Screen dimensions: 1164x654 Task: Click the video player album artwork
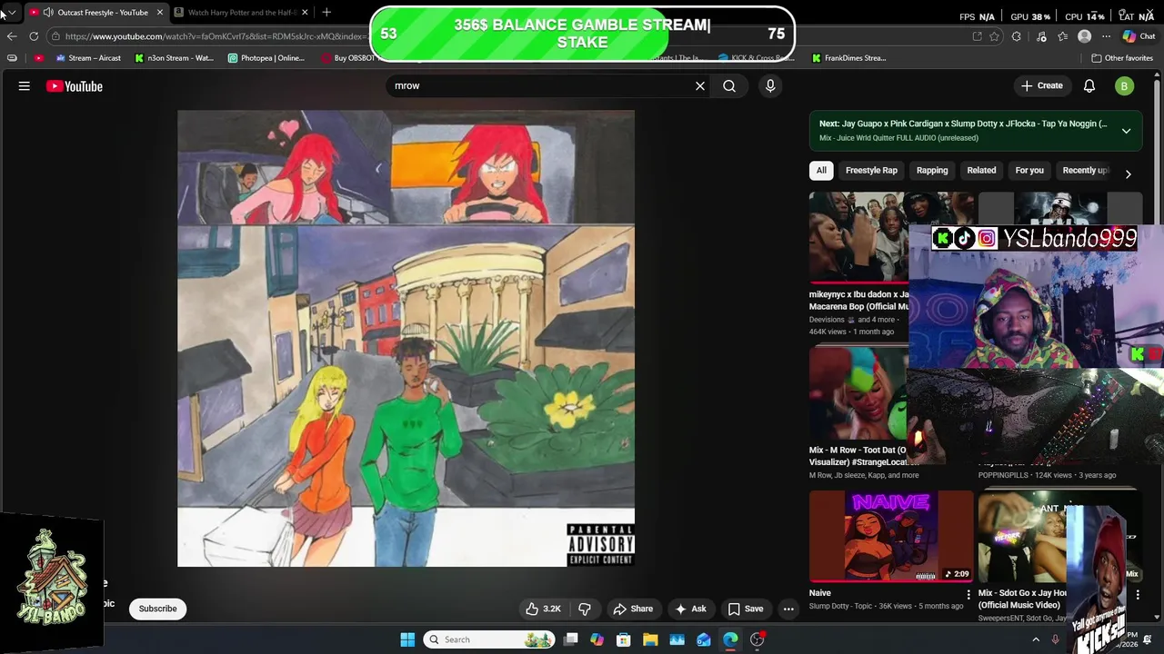(406, 339)
